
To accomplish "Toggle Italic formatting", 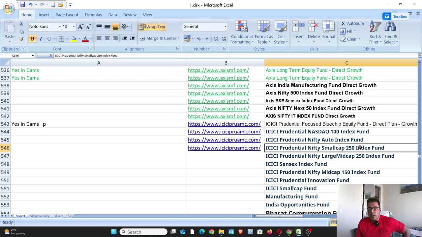I will tap(41, 39).
